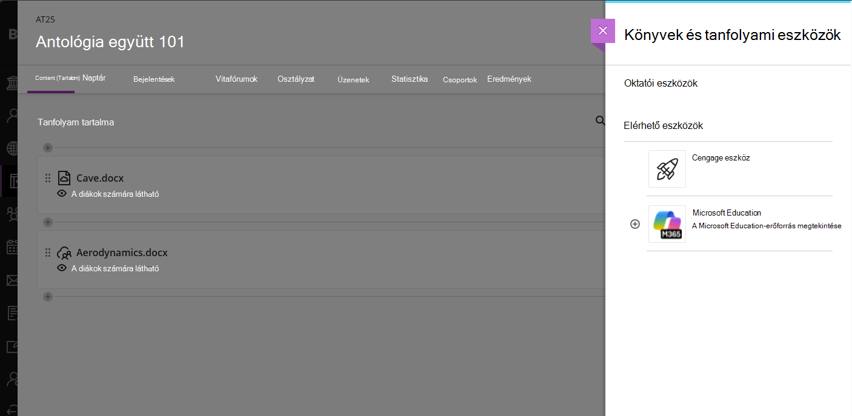Click the institution building icon in left sidebar

[12, 83]
